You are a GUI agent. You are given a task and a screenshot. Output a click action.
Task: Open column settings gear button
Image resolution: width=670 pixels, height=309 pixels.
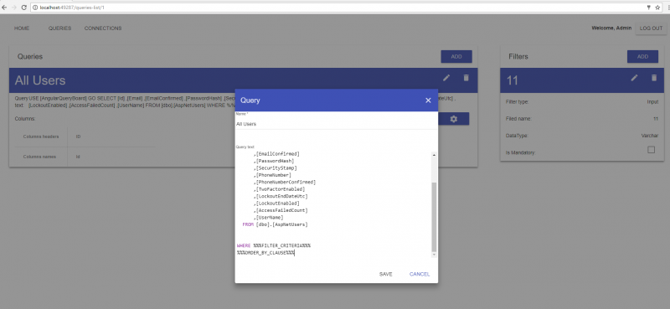[x=453, y=119]
